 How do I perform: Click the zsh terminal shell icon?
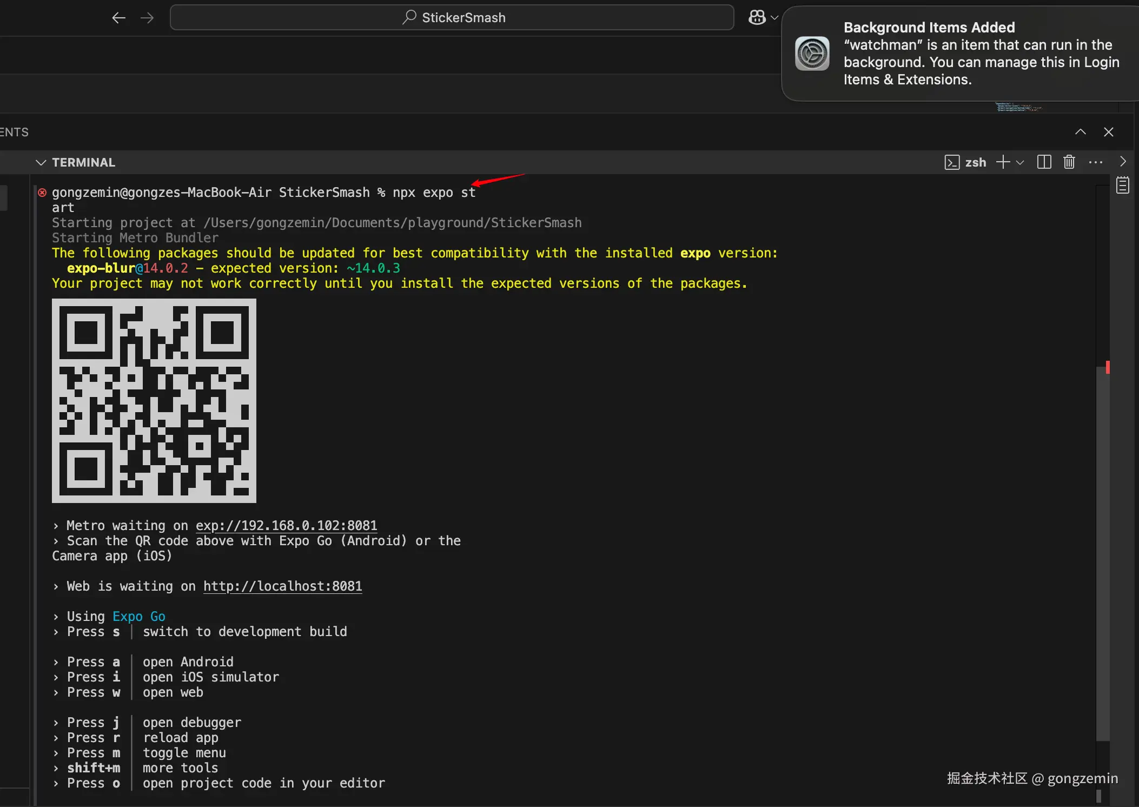point(952,162)
